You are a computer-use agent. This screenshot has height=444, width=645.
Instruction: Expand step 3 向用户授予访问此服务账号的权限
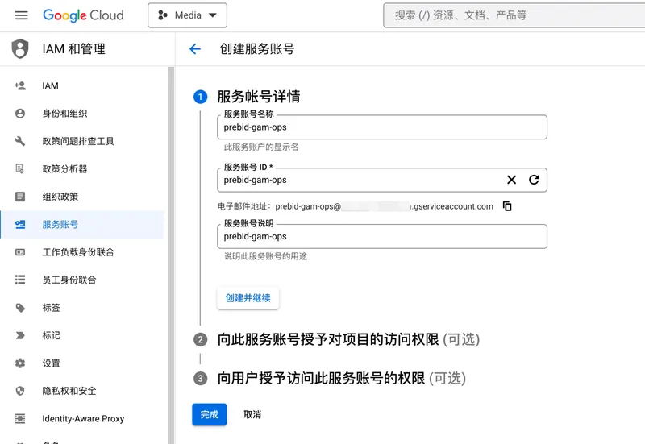(341, 378)
